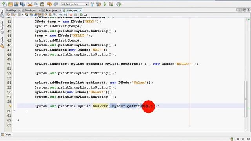Image resolution: width=251 pixels, height=141 pixels.
Task: Click the scrollbar down arrow
Action: 246,130
